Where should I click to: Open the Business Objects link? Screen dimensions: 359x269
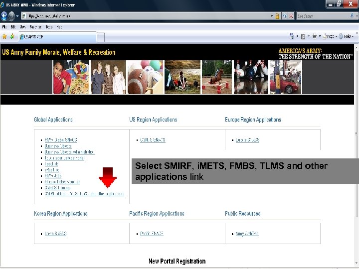point(58,145)
